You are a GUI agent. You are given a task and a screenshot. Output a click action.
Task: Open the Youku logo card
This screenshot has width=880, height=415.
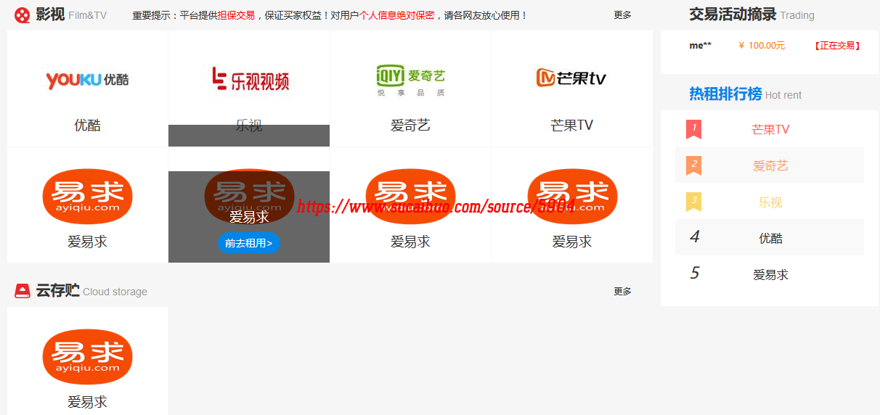pyautogui.click(x=87, y=80)
